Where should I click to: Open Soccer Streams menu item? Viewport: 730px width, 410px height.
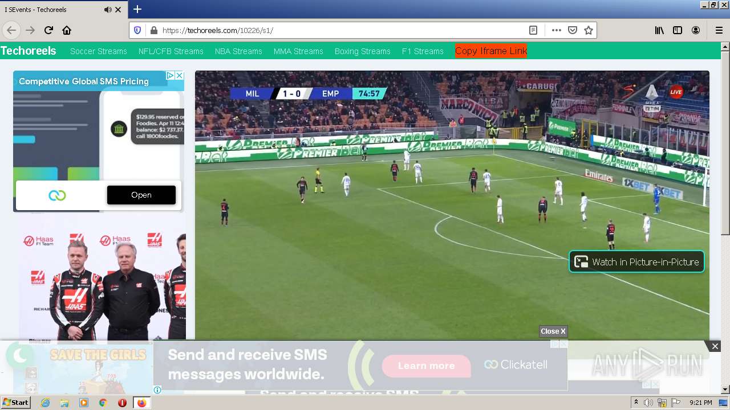click(99, 51)
